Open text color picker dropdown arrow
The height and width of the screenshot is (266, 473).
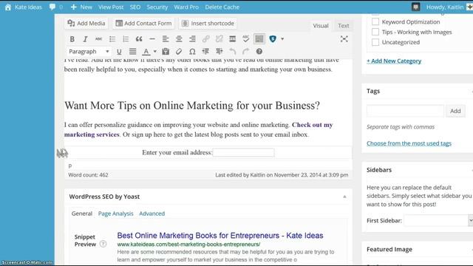[x=155, y=52]
